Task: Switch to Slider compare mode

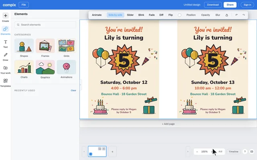Action: [130, 15]
